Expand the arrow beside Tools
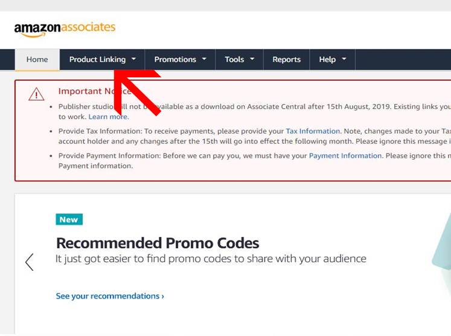Screen dimensions: 451x336 [252, 59]
